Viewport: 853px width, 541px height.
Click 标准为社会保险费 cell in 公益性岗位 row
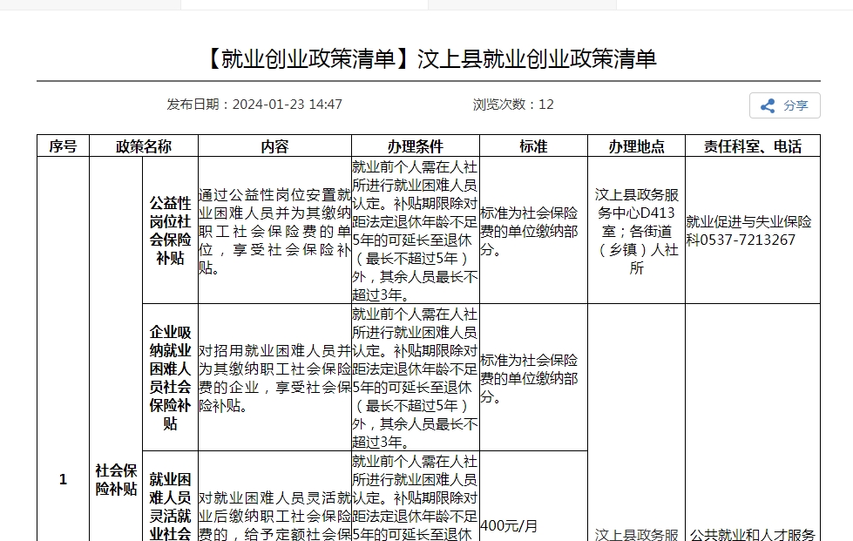point(533,231)
